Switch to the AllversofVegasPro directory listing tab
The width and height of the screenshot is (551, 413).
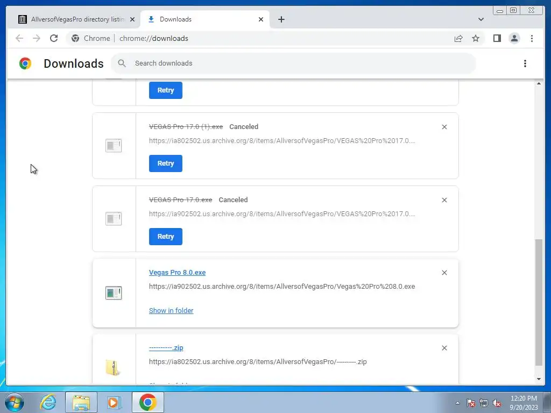pos(76,19)
